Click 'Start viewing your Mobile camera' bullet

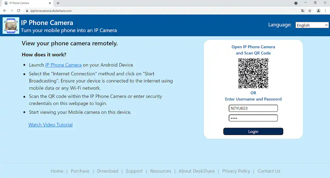tap(80, 112)
